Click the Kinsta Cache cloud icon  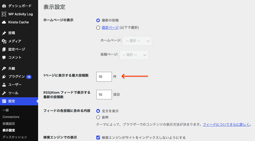click(4, 22)
